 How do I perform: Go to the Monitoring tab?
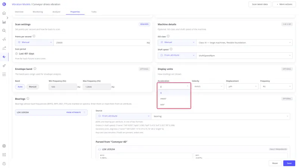point(38,12)
